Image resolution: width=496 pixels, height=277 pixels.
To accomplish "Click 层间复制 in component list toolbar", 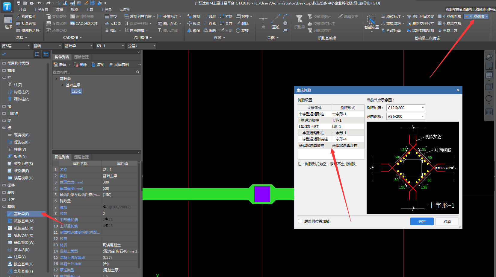I will (x=119, y=65).
